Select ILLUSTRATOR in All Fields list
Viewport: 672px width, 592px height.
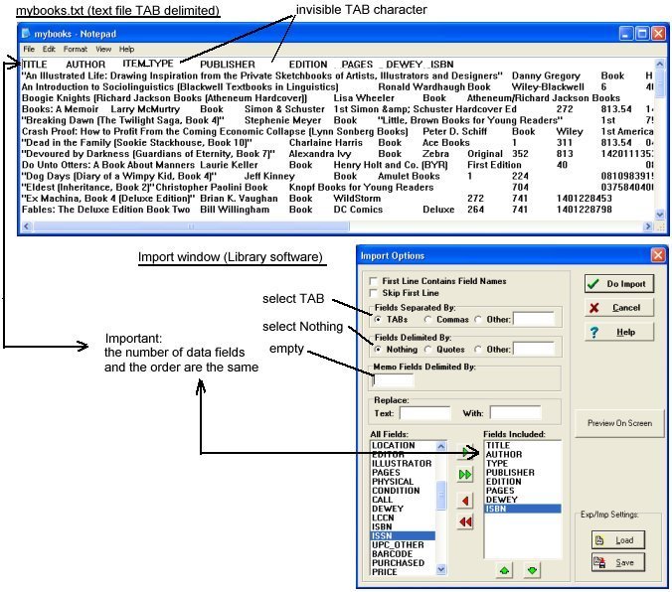tap(403, 464)
